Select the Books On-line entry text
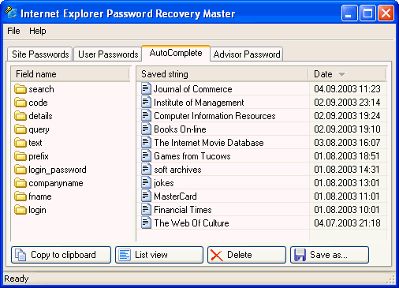 (180, 129)
